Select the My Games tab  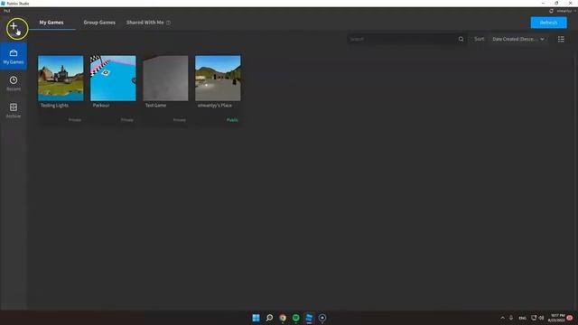coord(51,23)
